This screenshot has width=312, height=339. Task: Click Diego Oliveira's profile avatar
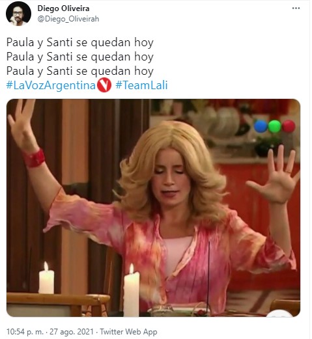18,14
